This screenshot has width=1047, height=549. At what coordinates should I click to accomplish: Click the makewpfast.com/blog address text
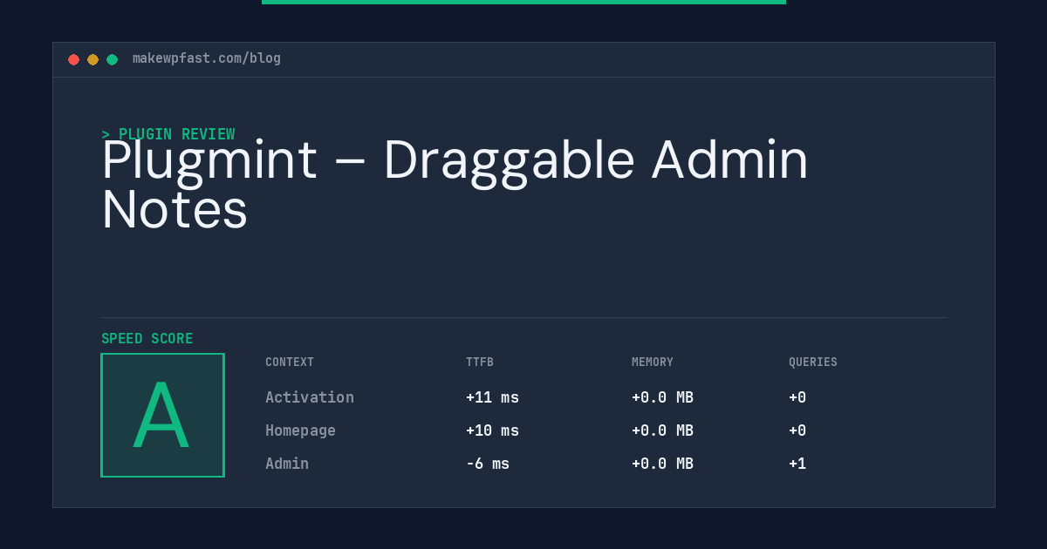click(207, 58)
